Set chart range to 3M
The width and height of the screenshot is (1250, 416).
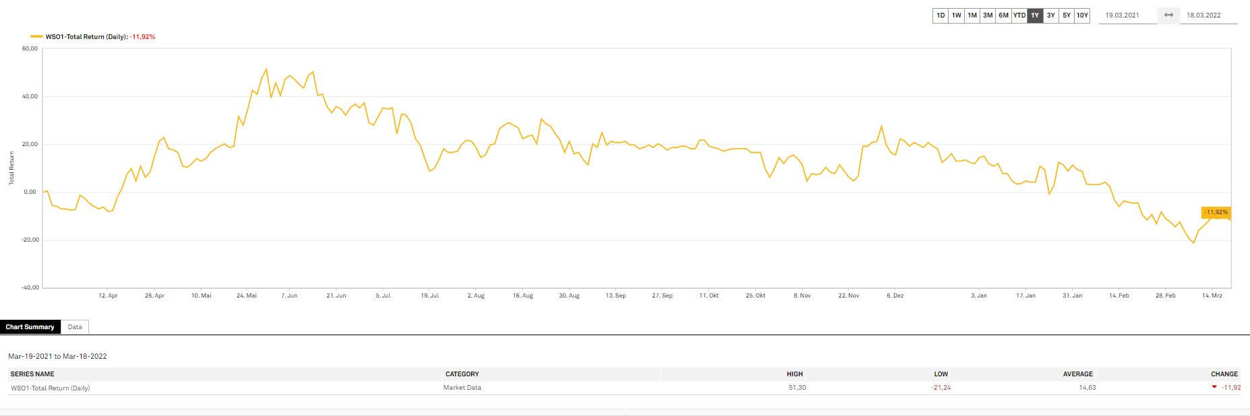pyautogui.click(x=987, y=15)
